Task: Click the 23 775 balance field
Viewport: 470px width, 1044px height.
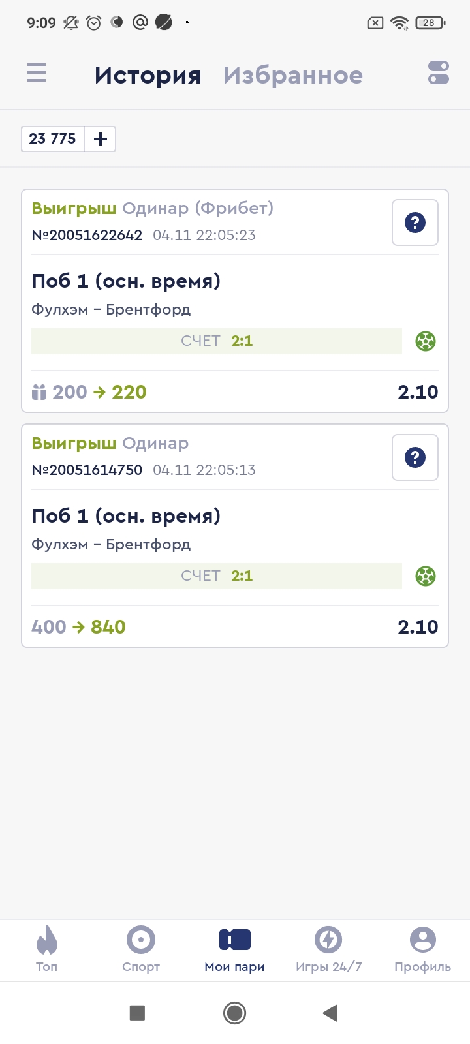Action: click(x=53, y=139)
